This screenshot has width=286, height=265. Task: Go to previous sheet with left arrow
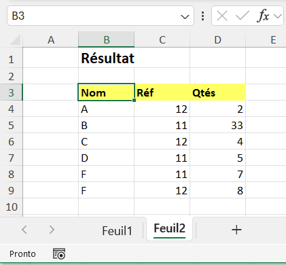tap(24, 230)
